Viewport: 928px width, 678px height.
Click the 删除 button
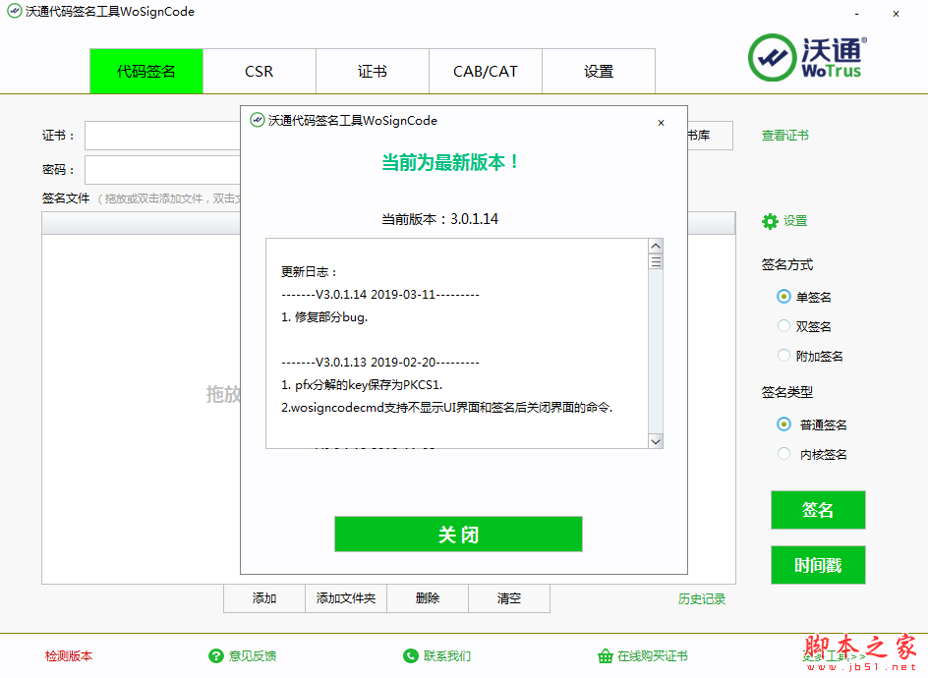click(428, 598)
